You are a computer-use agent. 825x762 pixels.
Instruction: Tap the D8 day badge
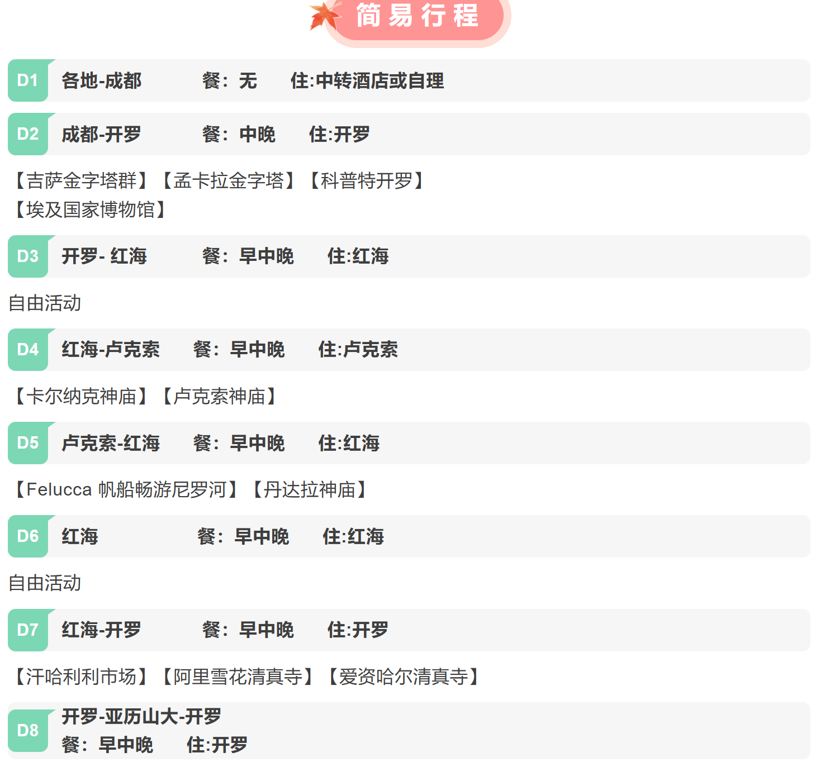tap(28, 730)
